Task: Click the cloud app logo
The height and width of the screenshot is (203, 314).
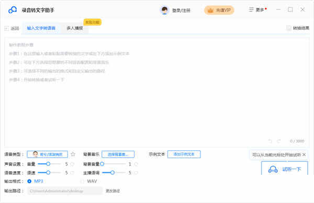Action: pyautogui.click(x=13, y=10)
